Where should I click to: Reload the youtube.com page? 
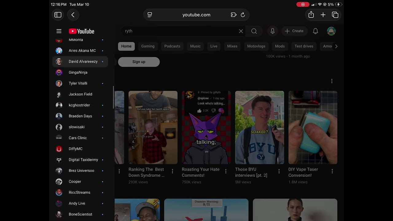pyautogui.click(x=243, y=15)
